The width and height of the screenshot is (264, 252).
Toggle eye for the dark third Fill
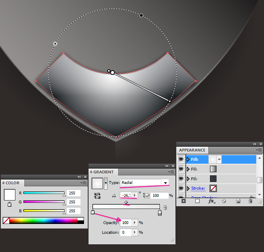click(x=181, y=179)
